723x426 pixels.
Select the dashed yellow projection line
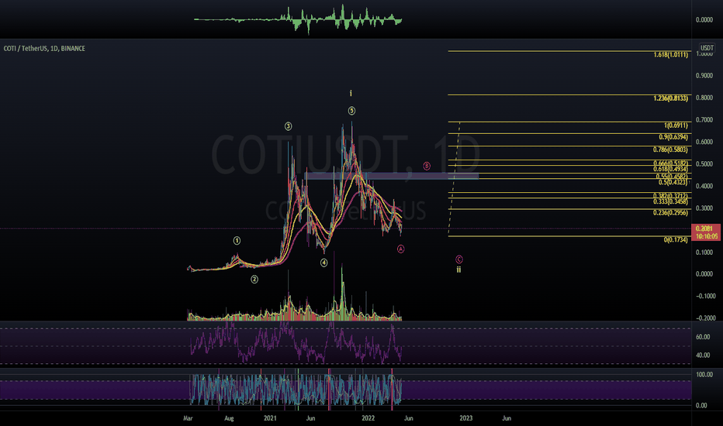[x=454, y=177]
